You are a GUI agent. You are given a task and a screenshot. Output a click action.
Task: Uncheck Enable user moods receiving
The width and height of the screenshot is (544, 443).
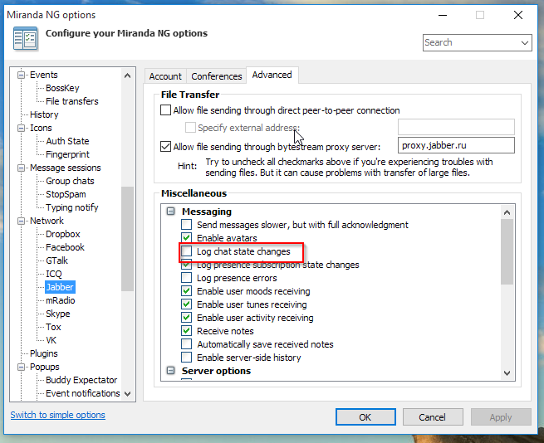[187, 291]
